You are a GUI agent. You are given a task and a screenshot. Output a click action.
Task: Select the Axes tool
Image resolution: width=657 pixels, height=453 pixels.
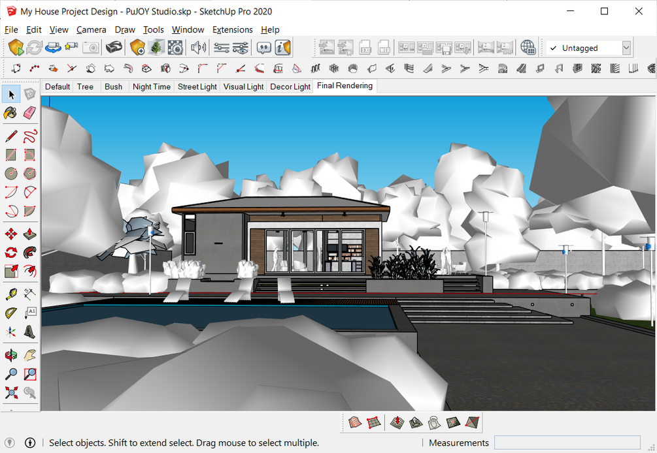[11, 332]
